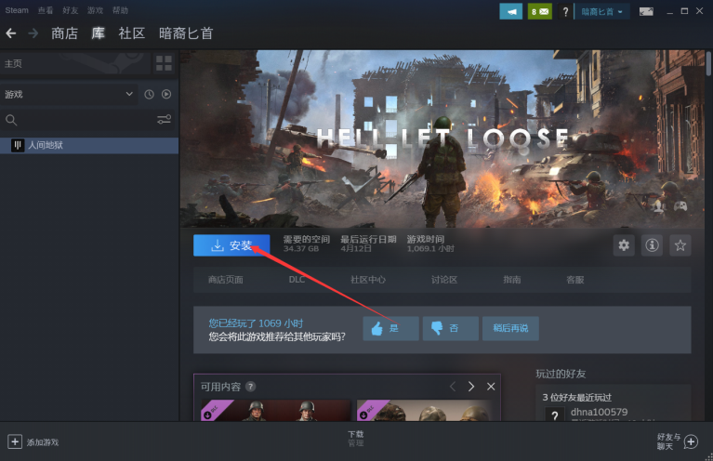Open friend dhna100579's name

[599, 412]
